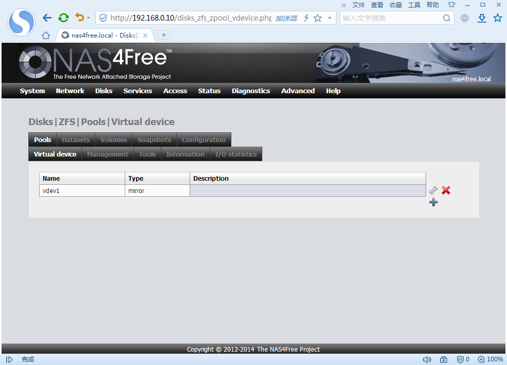Screen dimensions: 507x365
Task: Click the URL address field
Action: tap(191, 18)
